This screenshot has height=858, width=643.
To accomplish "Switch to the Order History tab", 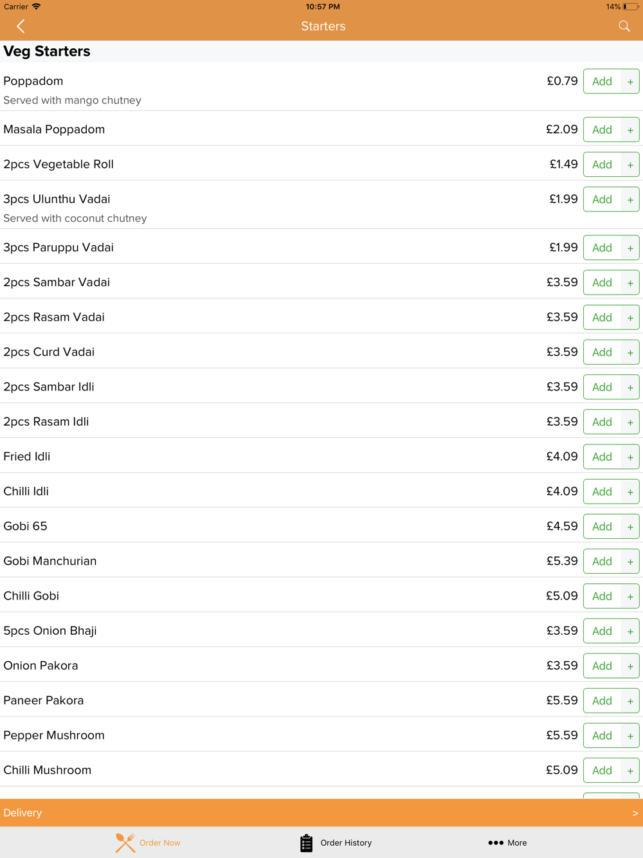I will [336, 843].
